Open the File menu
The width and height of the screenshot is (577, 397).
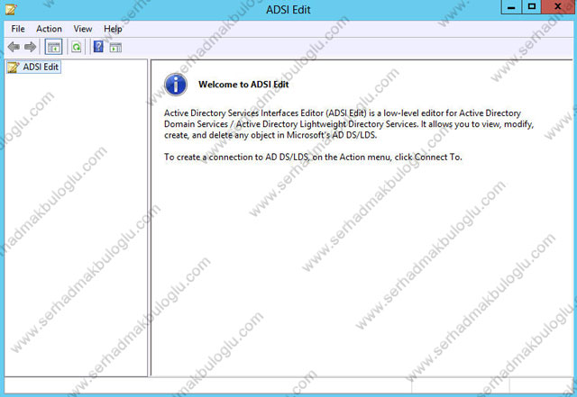point(18,29)
